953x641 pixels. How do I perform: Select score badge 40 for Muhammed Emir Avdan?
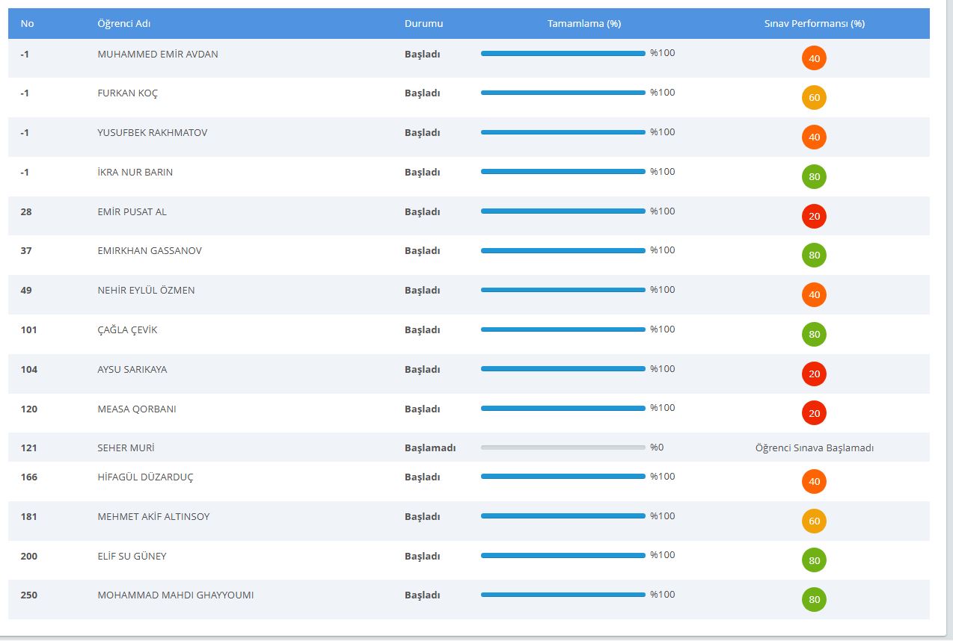pyautogui.click(x=814, y=58)
